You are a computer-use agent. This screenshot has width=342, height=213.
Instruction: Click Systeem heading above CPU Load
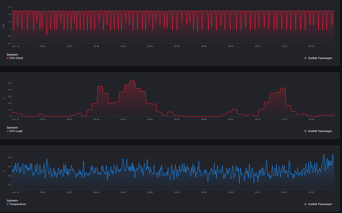12,128
